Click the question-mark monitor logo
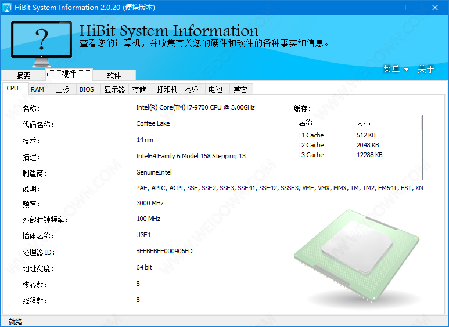This screenshot has width=449, height=327. (41, 44)
